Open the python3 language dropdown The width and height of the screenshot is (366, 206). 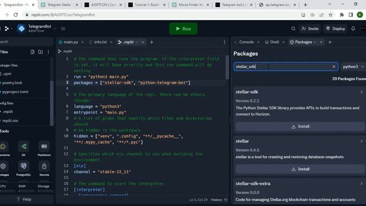(x=353, y=66)
